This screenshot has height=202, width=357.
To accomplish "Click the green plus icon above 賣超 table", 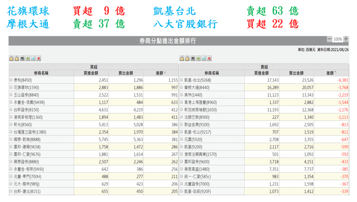I will coord(198,58).
